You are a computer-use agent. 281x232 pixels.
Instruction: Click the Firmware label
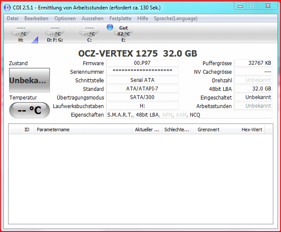click(93, 63)
